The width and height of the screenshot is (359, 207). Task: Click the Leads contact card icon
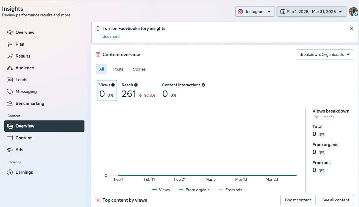[x=10, y=80]
